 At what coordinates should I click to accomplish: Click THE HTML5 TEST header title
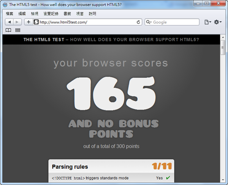coord(44,39)
